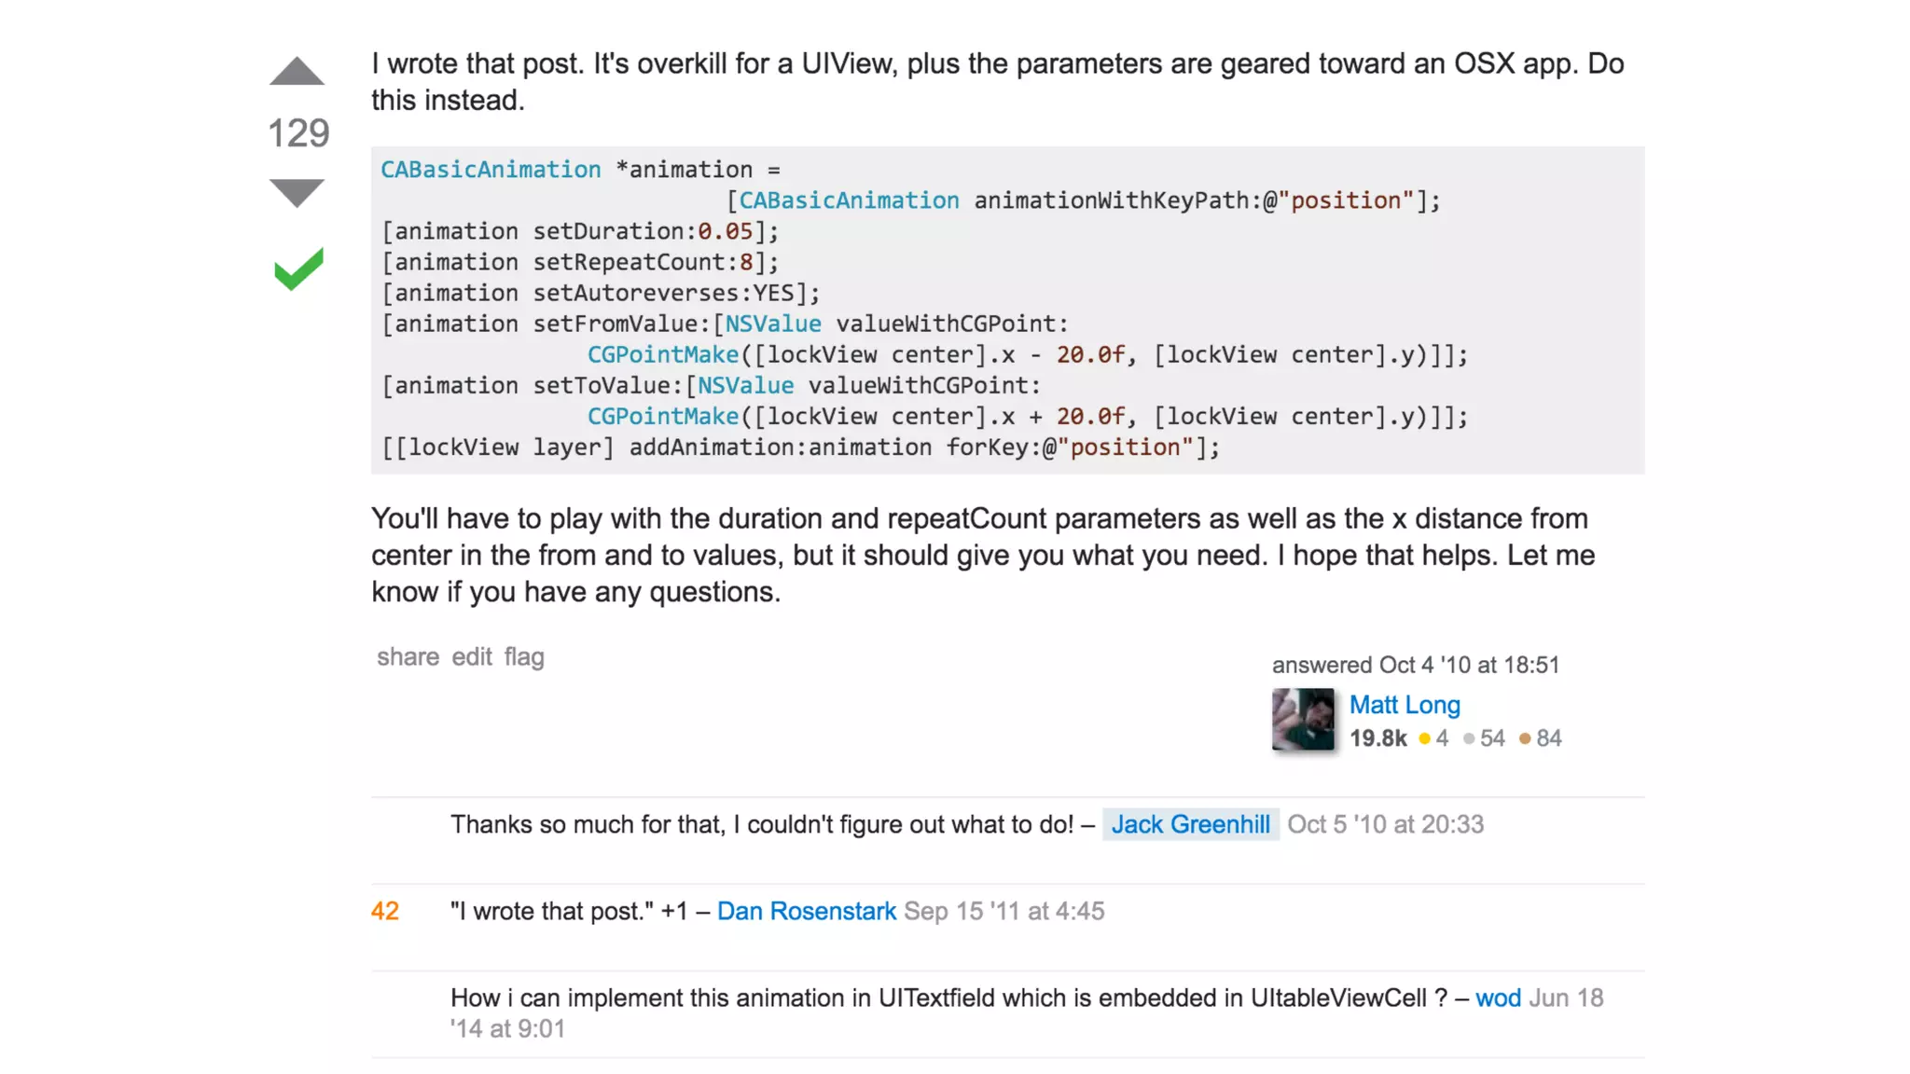Viewport: 1910px width, 1074px height.
Task: Click the bronze badge count 84
Action: pyautogui.click(x=1549, y=738)
